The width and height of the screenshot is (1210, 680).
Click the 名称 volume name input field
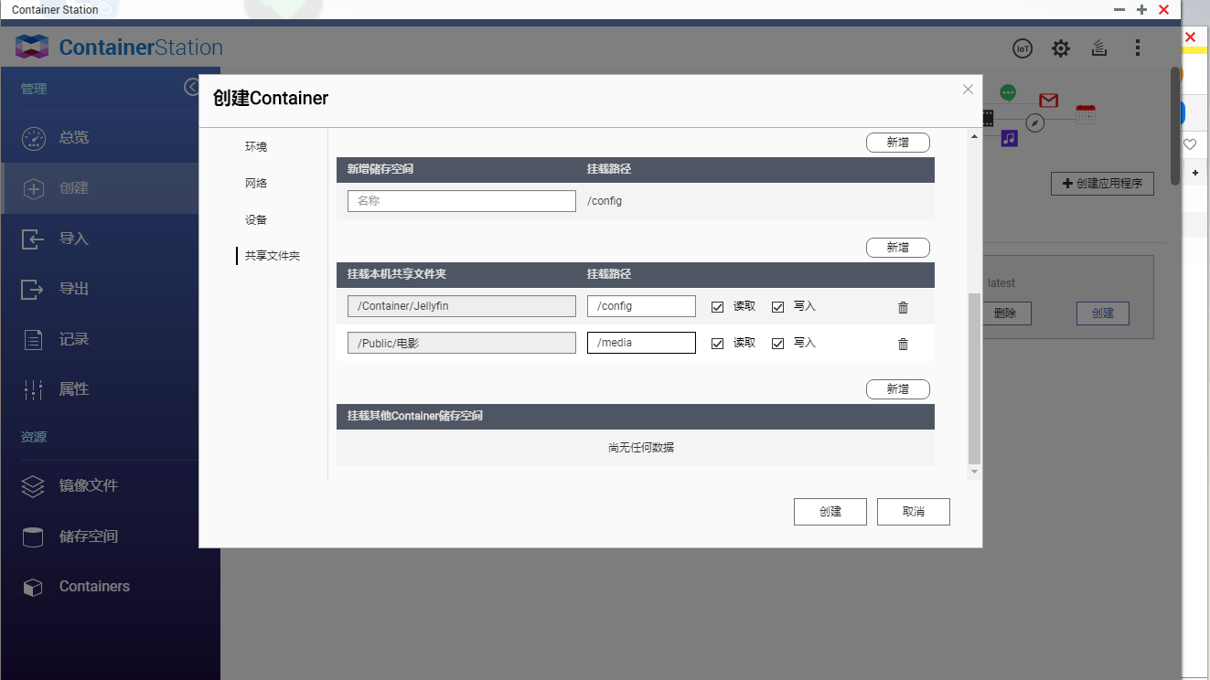pyautogui.click(x=462, y=201)
